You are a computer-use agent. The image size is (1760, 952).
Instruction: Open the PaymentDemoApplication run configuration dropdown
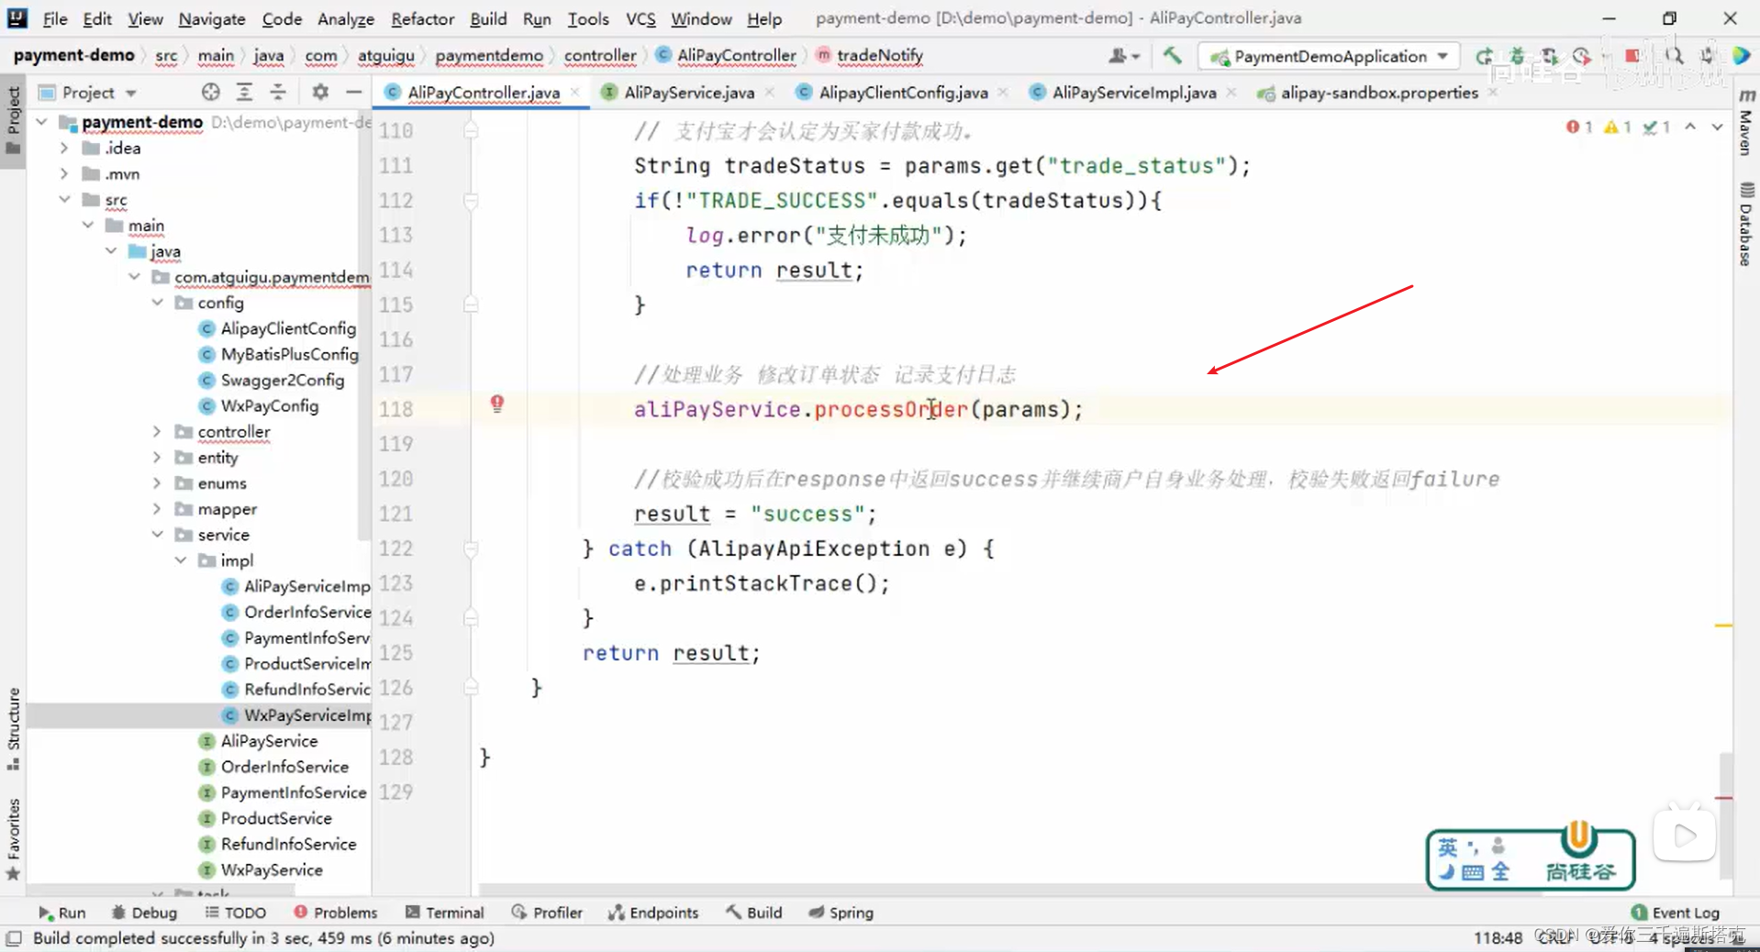point(1329,56)
